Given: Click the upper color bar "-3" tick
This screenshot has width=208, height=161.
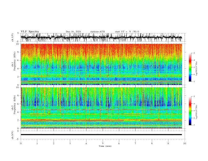Looking at the screenshot, I should click(194, 53).
